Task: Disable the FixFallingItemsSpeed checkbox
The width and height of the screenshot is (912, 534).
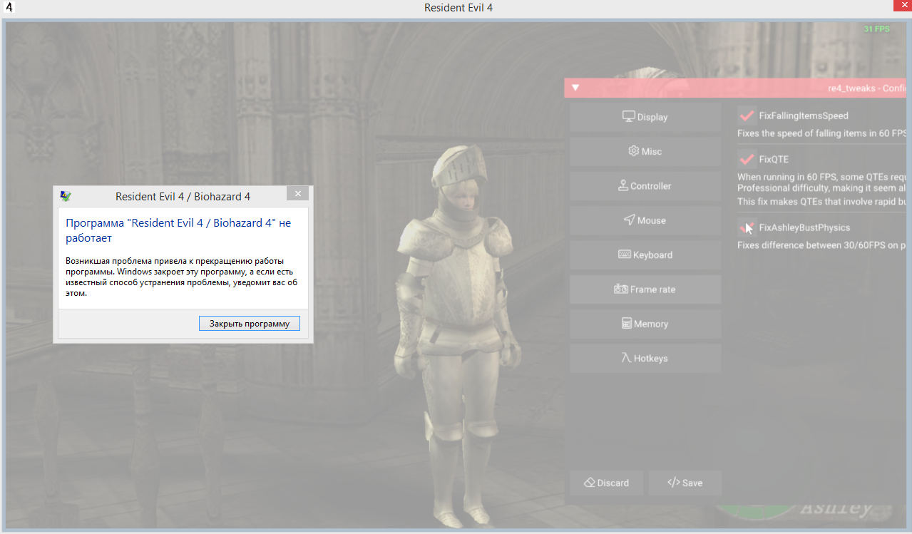Action: pyautogui.click(x=747, y=115)
